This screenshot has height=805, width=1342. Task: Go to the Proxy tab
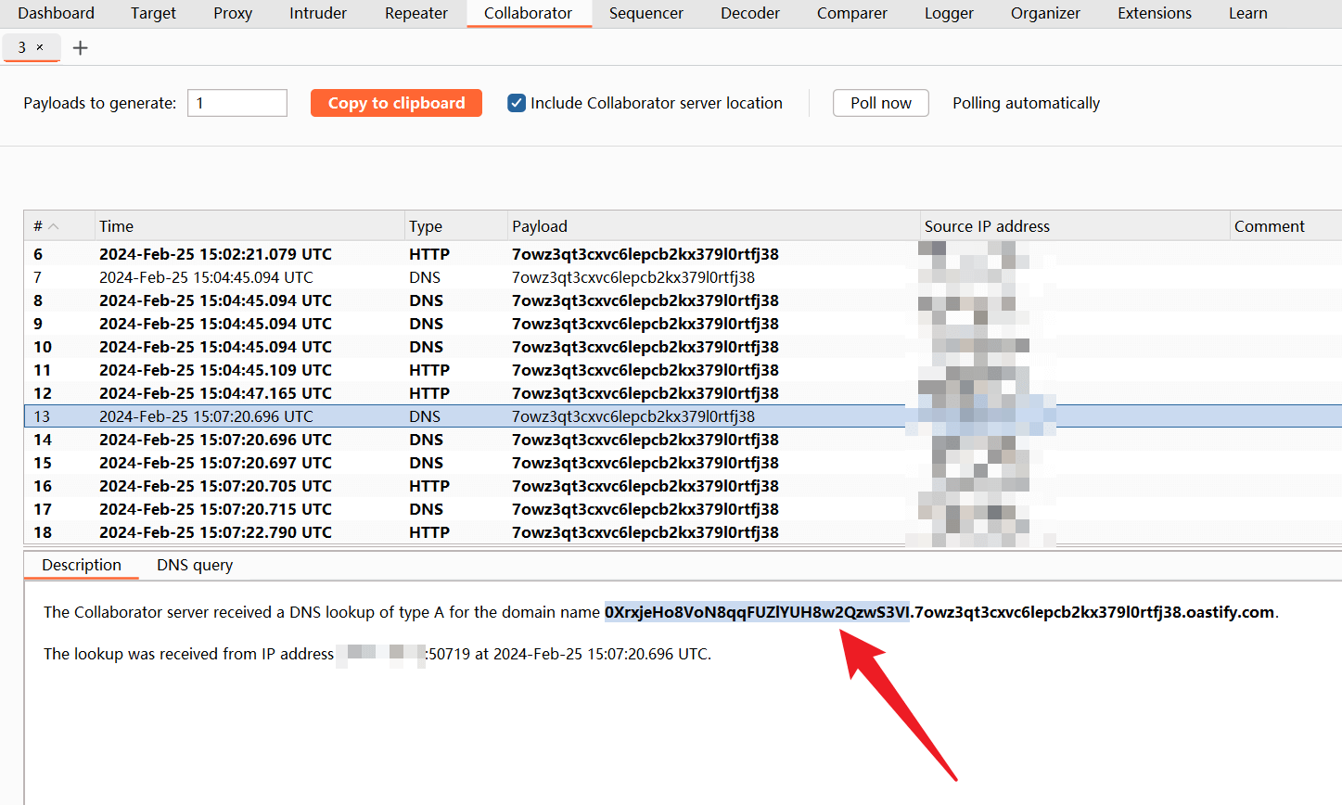click(x=233, y=13)
